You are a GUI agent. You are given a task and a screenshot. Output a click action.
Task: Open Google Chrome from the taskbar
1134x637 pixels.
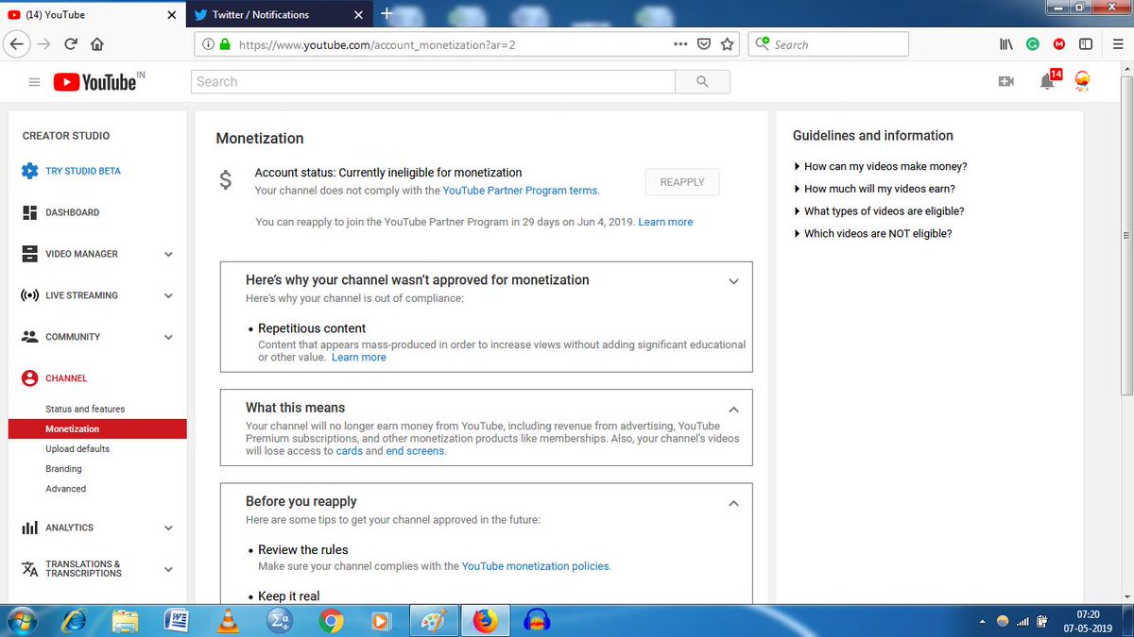point(330,621)
